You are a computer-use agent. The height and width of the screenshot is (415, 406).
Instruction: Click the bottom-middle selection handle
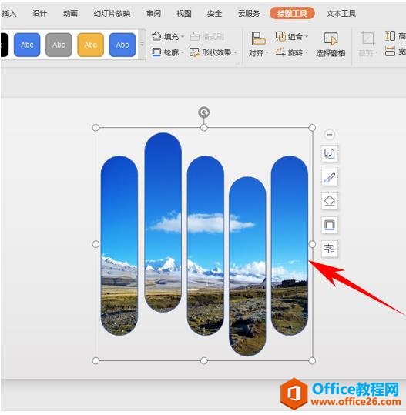204,360
